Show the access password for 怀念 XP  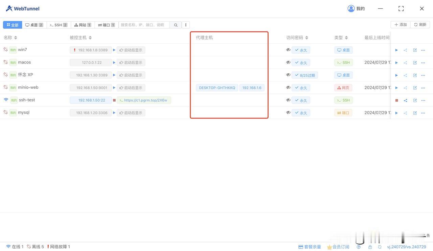(288, 75)
